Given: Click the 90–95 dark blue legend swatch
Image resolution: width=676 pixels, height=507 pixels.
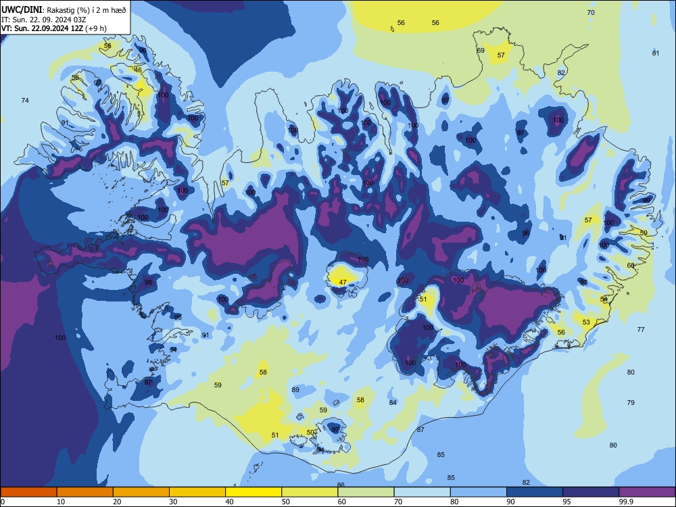Looking at the screenshot, I should click(x=535, y=492).
